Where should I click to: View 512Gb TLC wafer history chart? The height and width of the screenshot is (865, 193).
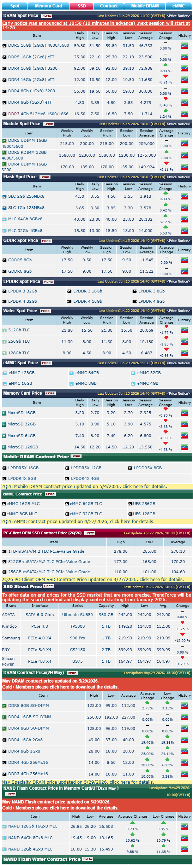pos(184,330)
